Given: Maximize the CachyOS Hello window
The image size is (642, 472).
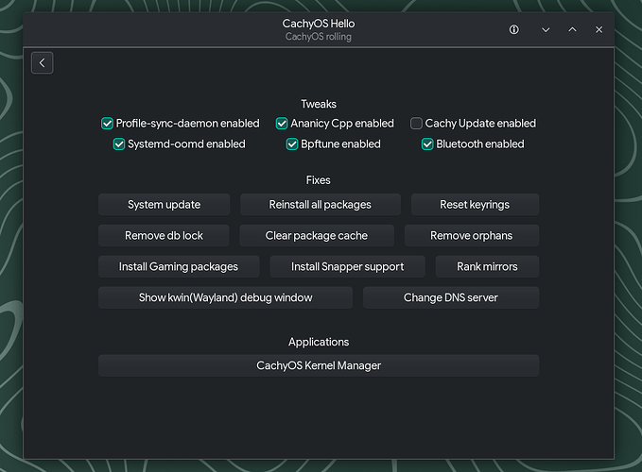Looking at the screenshot, I should pyautogui.click(x=572, y=30).
